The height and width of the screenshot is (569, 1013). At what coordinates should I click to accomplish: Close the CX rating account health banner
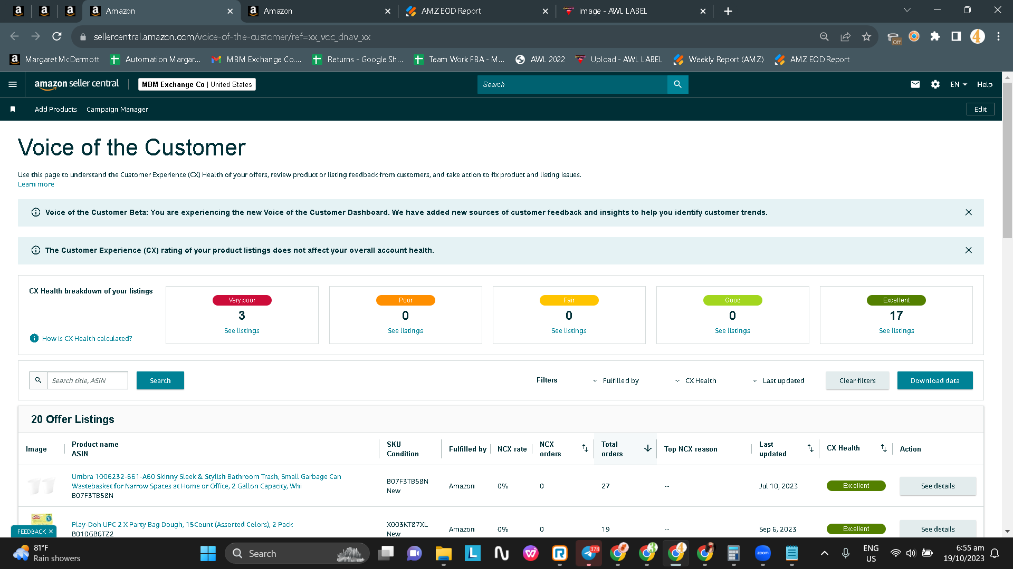(969, 250)
